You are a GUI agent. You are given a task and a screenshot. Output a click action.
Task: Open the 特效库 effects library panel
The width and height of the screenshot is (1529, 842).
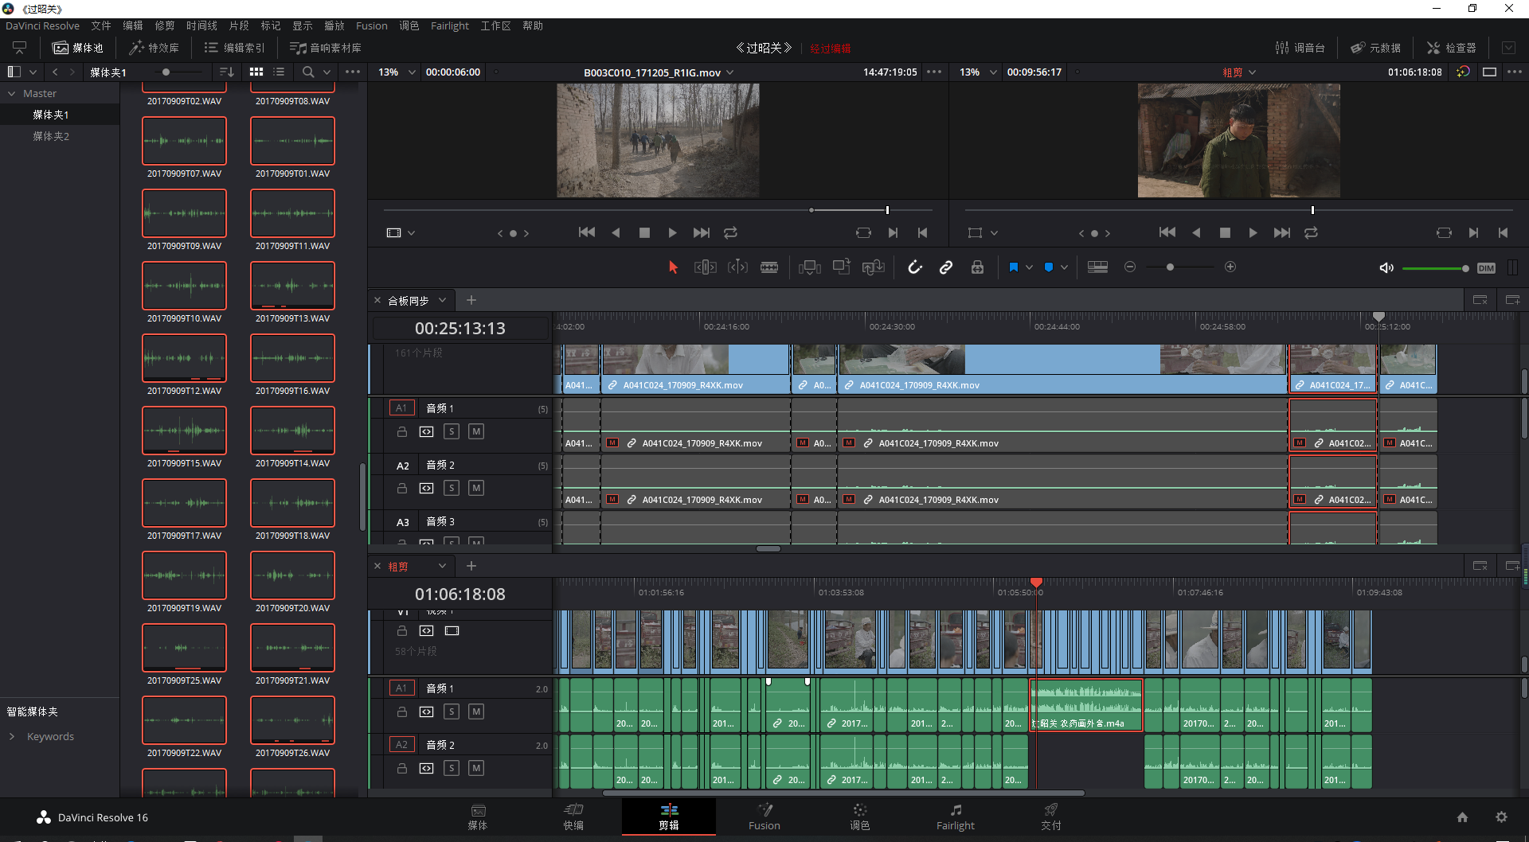(x=154, y=48)
